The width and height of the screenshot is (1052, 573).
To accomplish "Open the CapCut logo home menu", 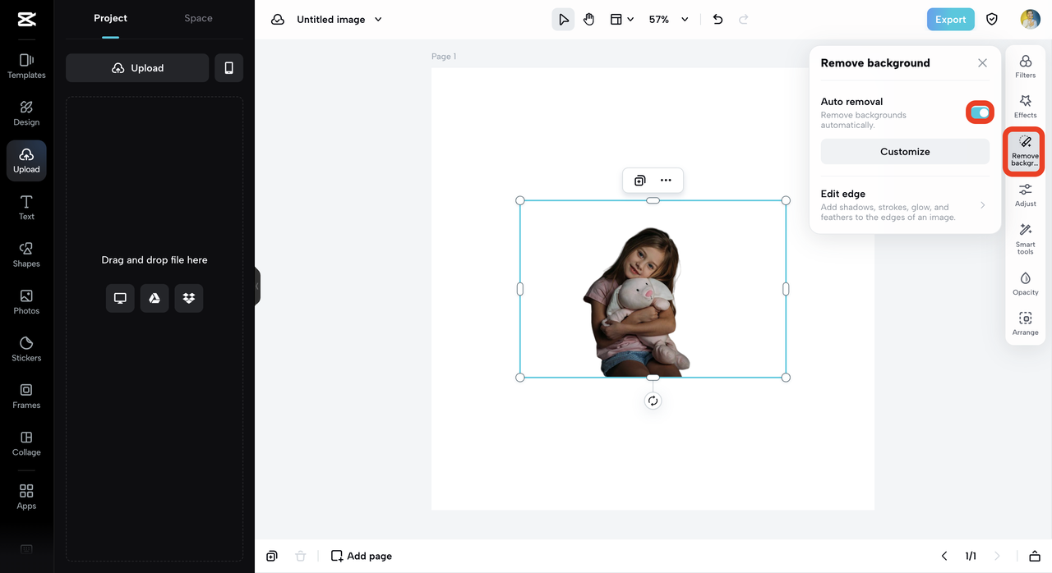I will pyautogui.click(x=26, y=19).
